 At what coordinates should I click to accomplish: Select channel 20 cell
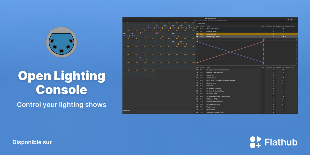143,34
